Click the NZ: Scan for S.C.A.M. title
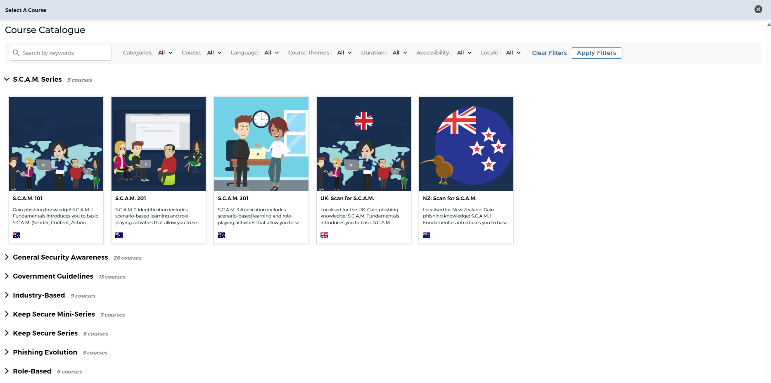 tap(450, 199)
